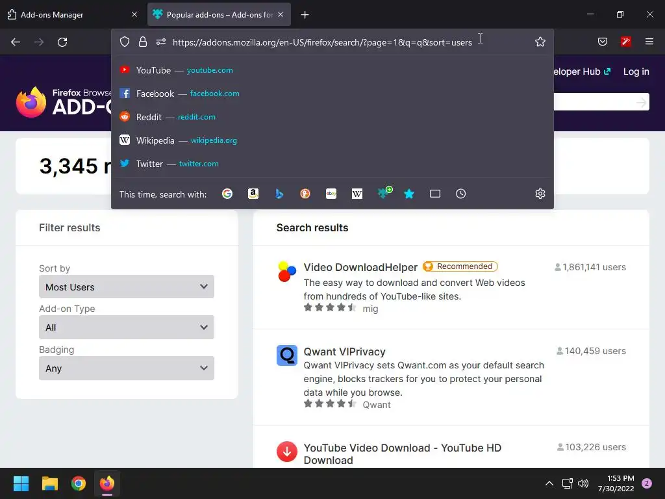The height and width of the screenshot is (499, 665).
Task: Expand the Add-on Type dropdown
Action: [127, 327]
